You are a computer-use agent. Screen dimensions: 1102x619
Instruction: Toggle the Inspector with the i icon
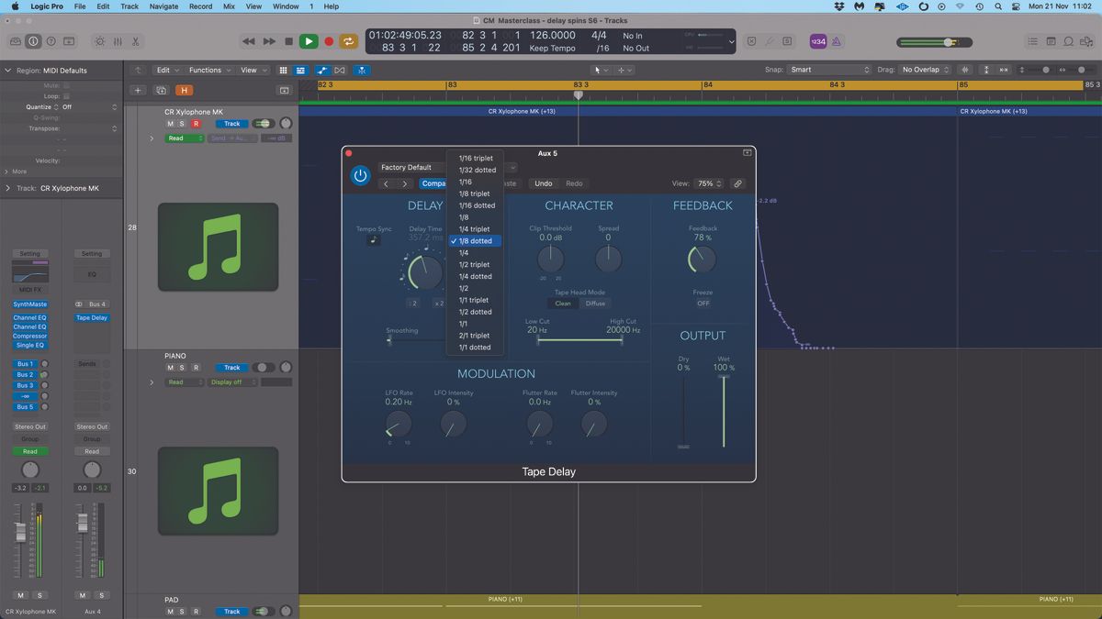(x=33, y=40)
